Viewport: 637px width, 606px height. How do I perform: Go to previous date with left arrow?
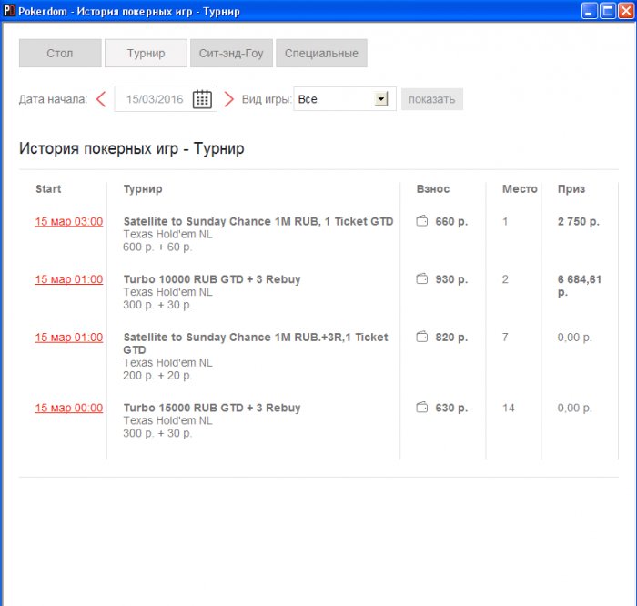(101, 99)
